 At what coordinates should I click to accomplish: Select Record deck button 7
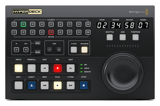pos(70,32)
